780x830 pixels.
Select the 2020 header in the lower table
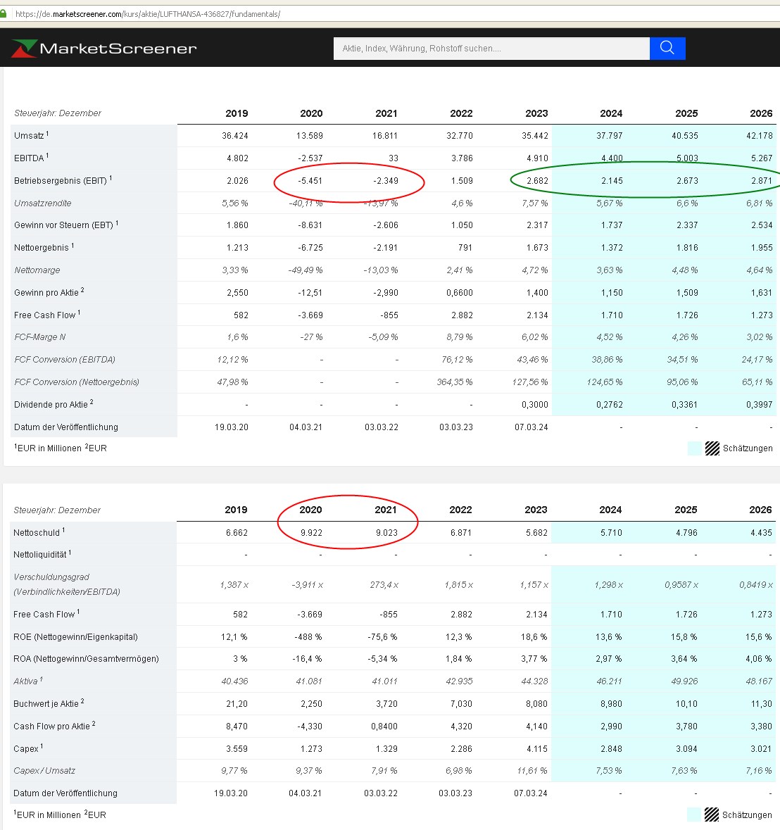310,510
